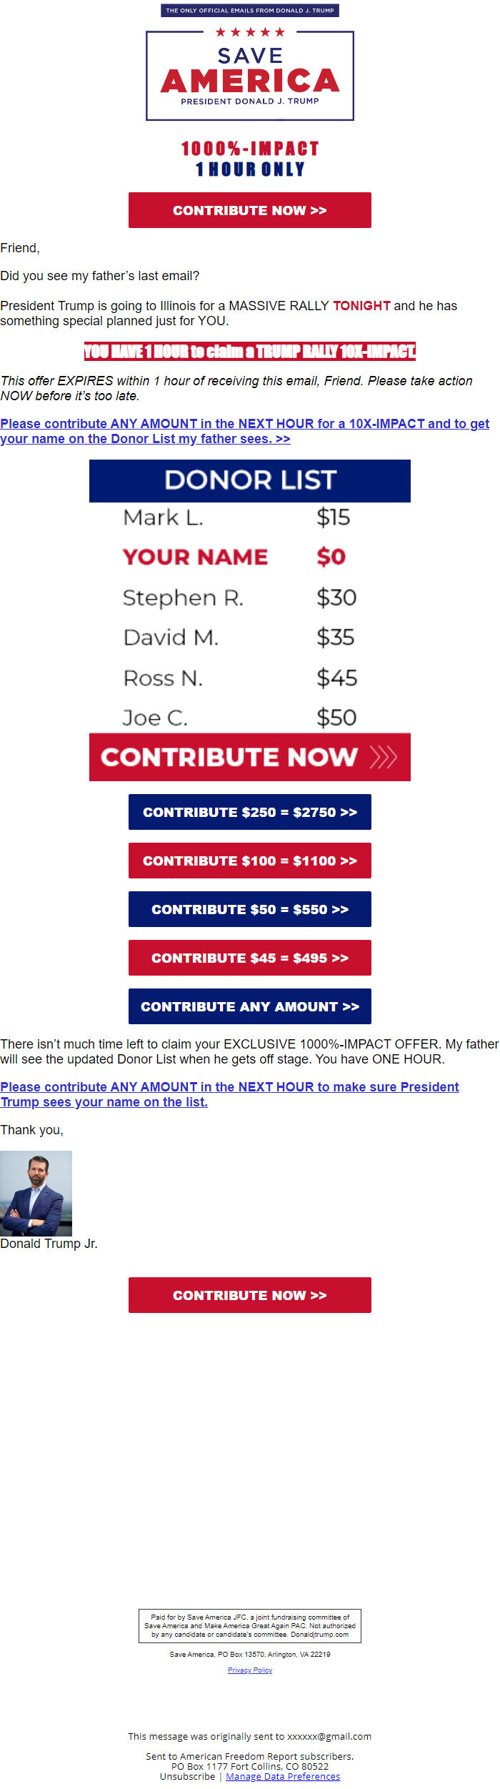The width and height of the screenshot is (500, 1789).
Task: Click Unsubscribe in the footer
Action: click(x=187, y=1777)
